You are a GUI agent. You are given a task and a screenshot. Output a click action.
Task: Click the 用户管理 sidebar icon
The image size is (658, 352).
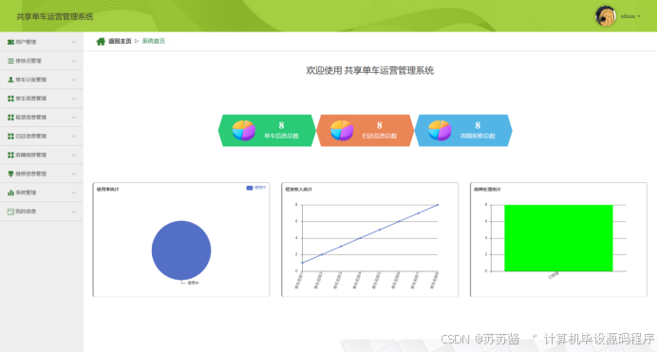tap(10, 42)
